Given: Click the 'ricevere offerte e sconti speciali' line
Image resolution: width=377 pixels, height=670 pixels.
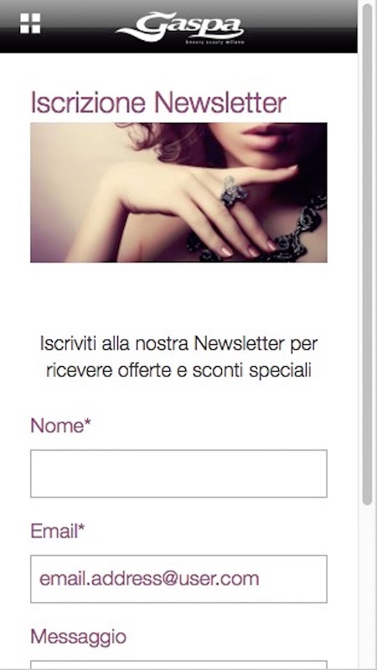Looking at the screenshot, I should pyautogui.click(x=178, y=370).
